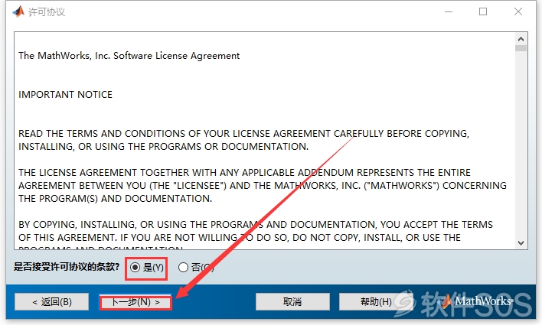
Task: Minimize the 许可协议 window
Action: tap(449, 11)
